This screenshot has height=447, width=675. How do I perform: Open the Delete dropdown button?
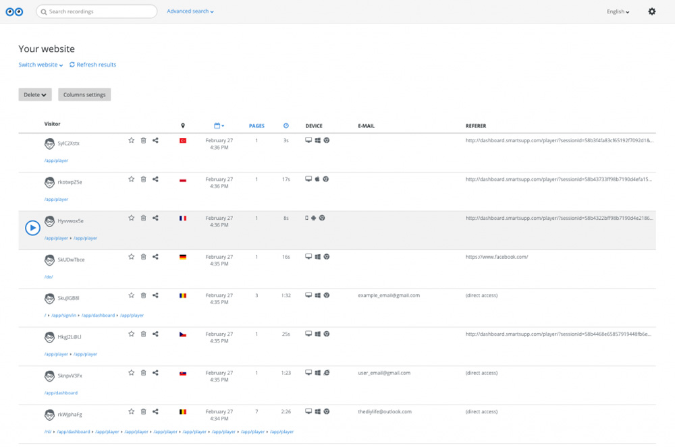tap(35, 95)
